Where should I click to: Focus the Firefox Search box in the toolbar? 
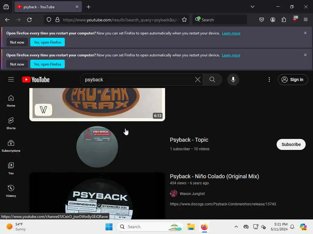coord(219,20)
